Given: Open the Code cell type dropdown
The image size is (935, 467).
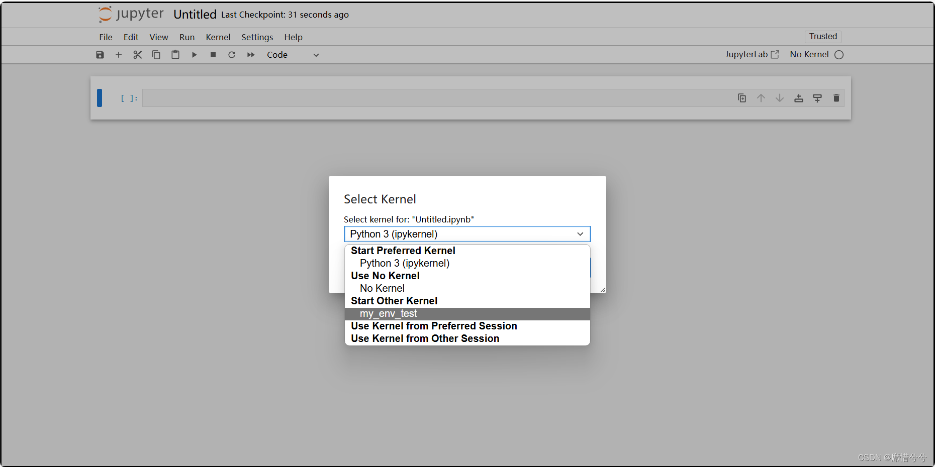Looking at the screenshot, I should (293, 55).
